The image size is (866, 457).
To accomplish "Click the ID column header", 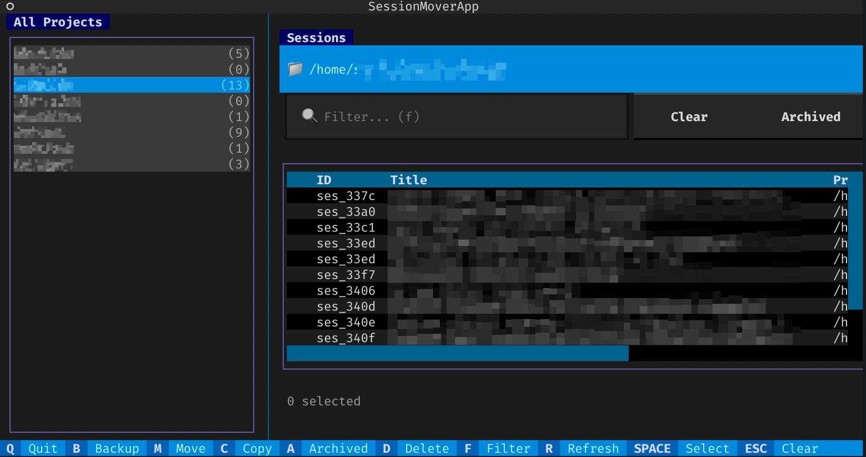I will pyautogui.click(x=324, y=180).
